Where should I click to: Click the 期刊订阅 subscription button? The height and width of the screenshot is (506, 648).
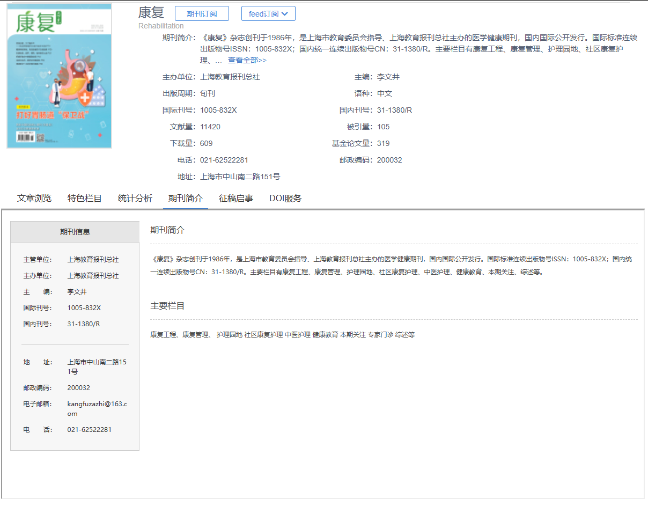click(x=202, y=13)
